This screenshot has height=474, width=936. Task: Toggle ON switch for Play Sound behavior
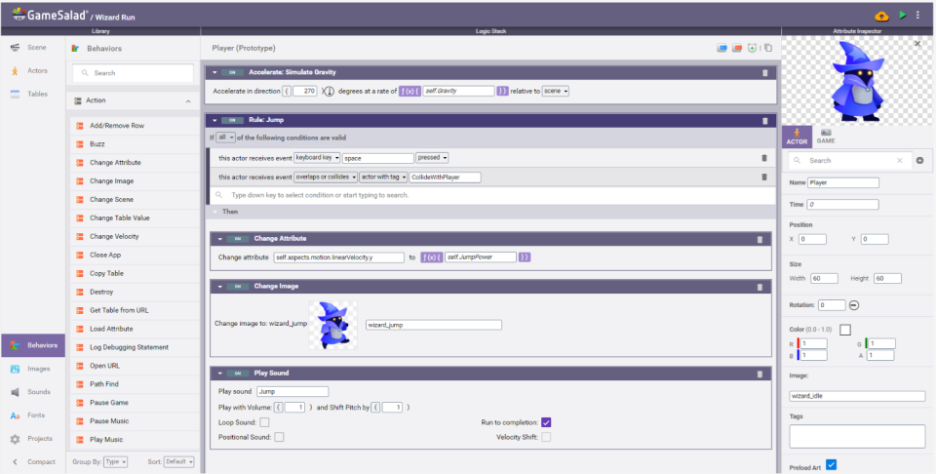[238, 374]
